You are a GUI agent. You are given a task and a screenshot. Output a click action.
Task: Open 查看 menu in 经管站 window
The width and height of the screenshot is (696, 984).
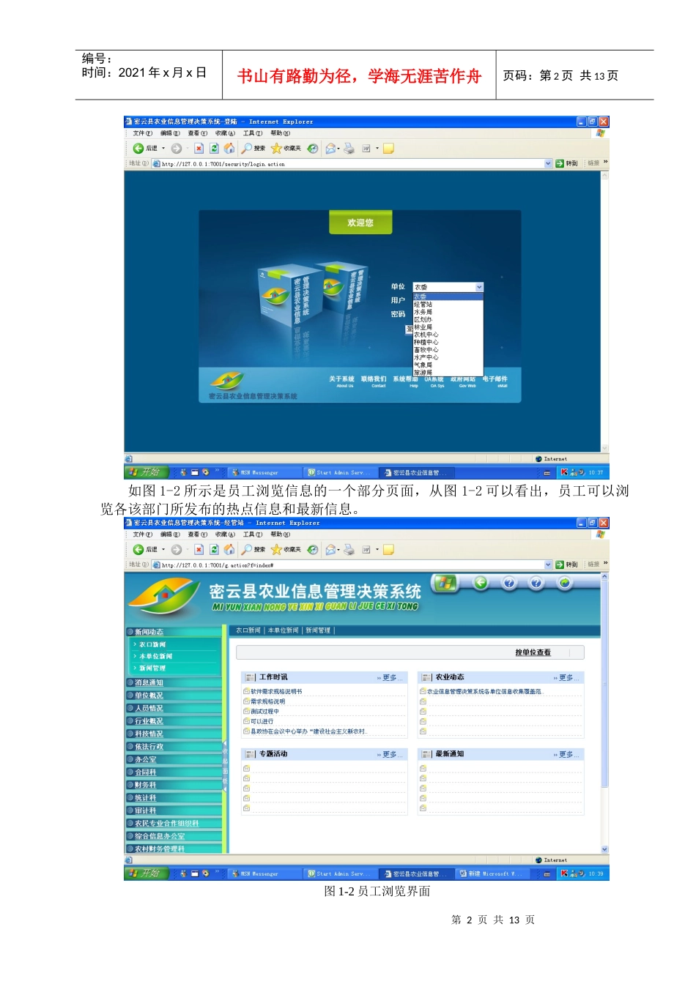[197, 534]
